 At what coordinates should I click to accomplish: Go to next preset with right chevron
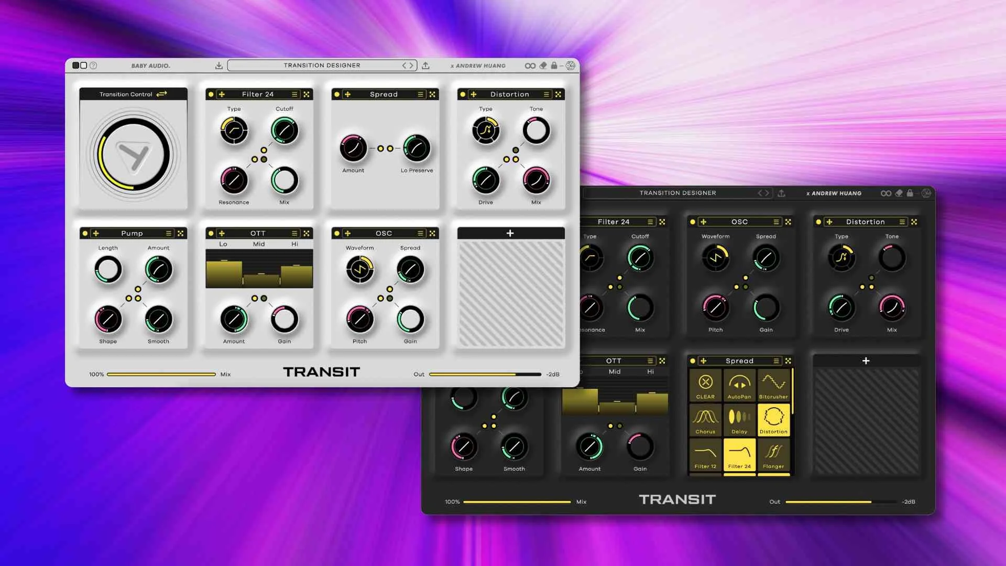[411, 66]
